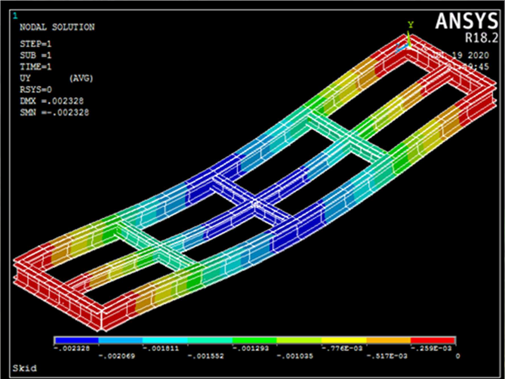Select the cyan legend color band
The height and width of the screenshot is (379, 505).
[x=165, y=340]
